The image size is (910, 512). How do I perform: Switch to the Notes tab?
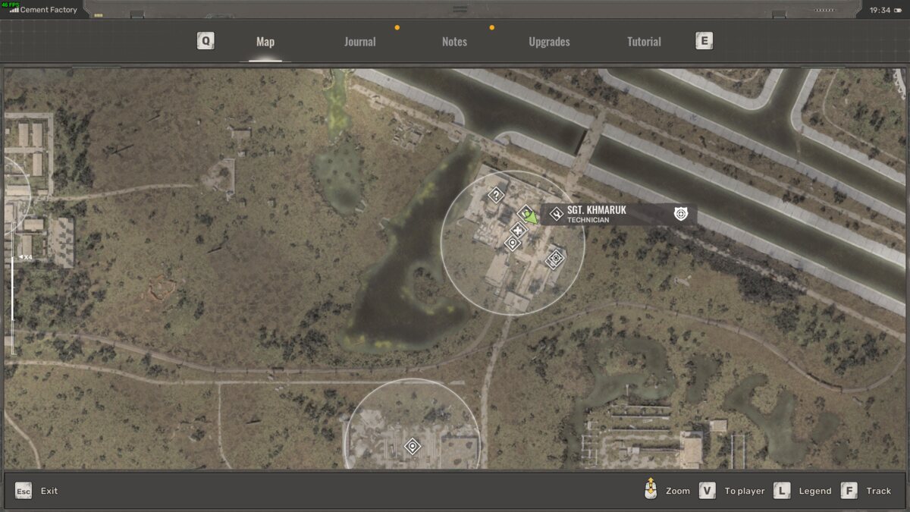click(454, 42)
